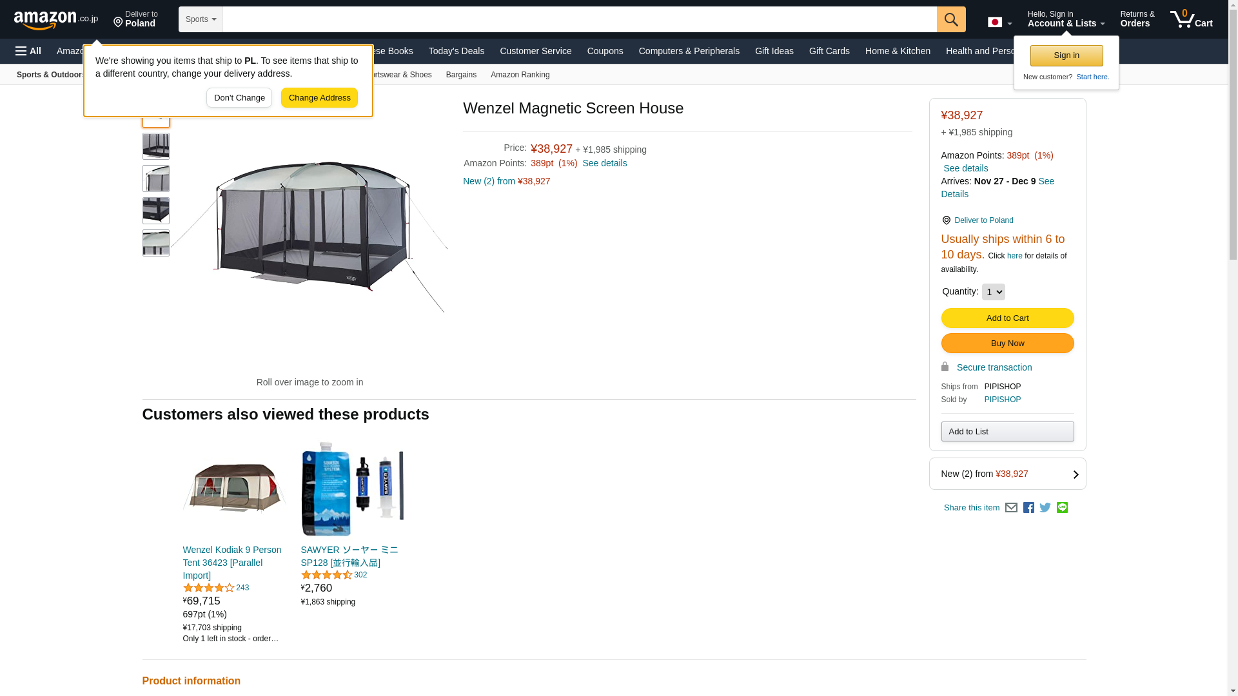
Task: Open PIPISHOP seller link
Action: click(1003, 400)
